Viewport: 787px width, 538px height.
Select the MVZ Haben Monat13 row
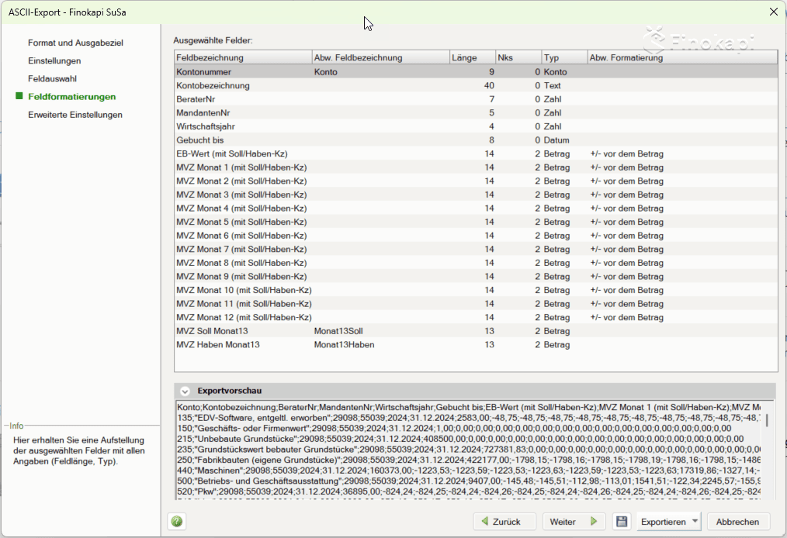coord(476,344)
